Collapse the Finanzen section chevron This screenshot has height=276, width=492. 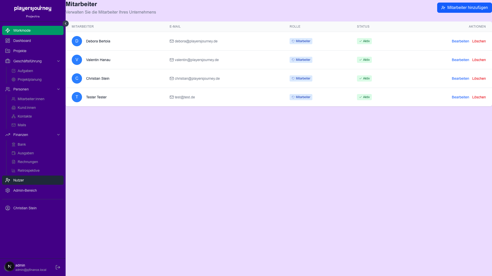pyautogui.click(x=58, y=135)
